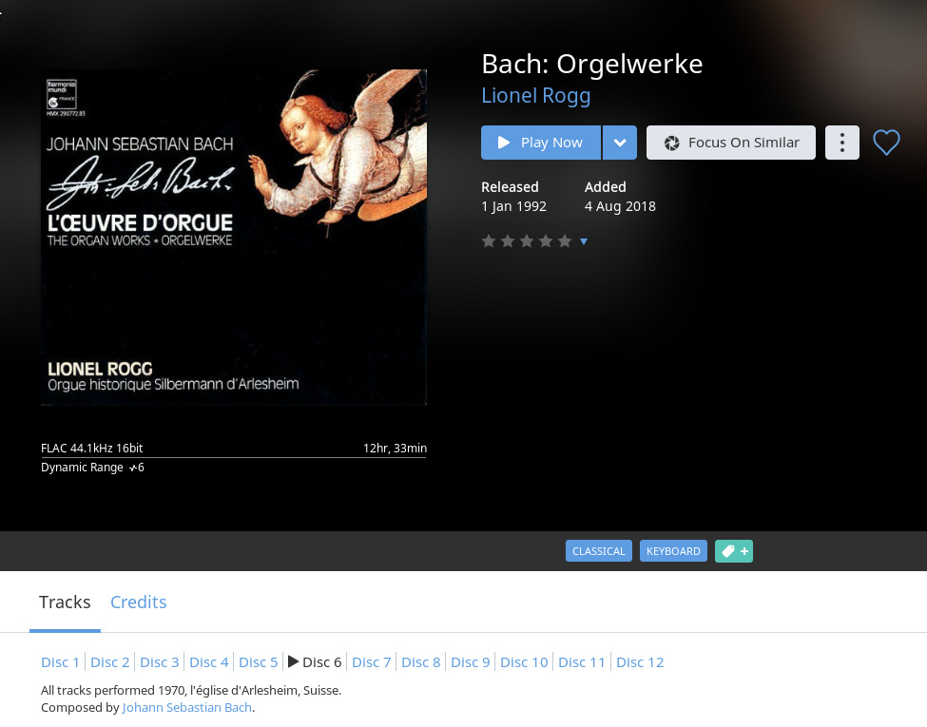Image resolution: width=927 pixels, height=727 pixels.
Task: Click the play triangle in Play Now
Action: [x=504, y=143]
